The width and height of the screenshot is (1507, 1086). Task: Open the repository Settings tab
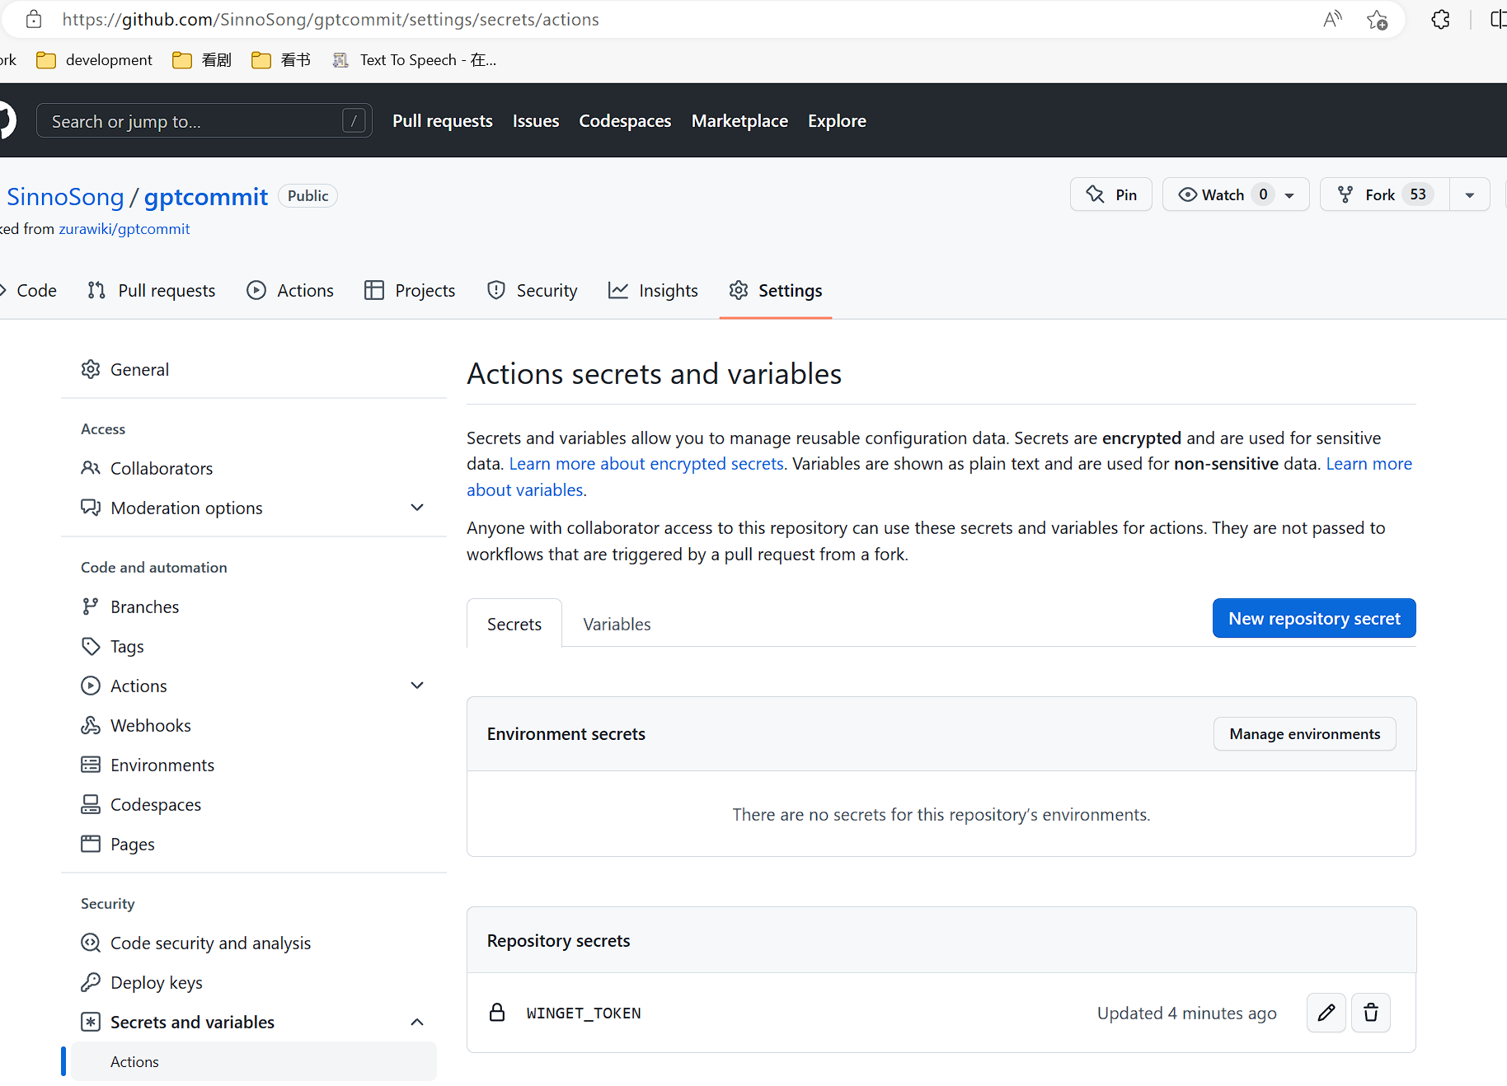point(776,291)
